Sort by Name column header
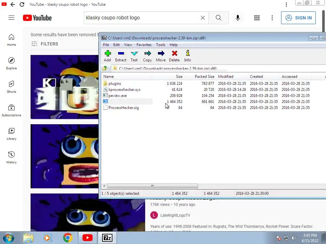 point(127,77)
